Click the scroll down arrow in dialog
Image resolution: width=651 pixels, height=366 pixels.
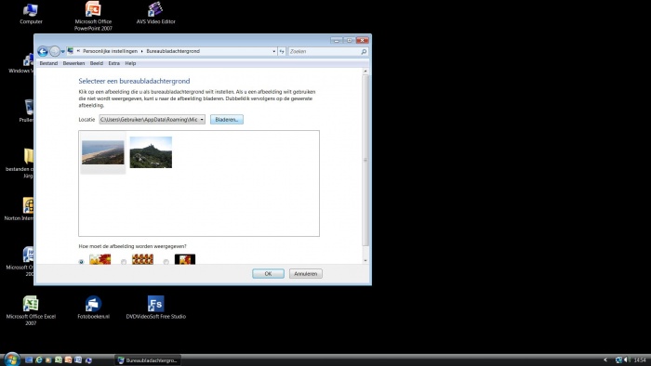pos(365,261)
